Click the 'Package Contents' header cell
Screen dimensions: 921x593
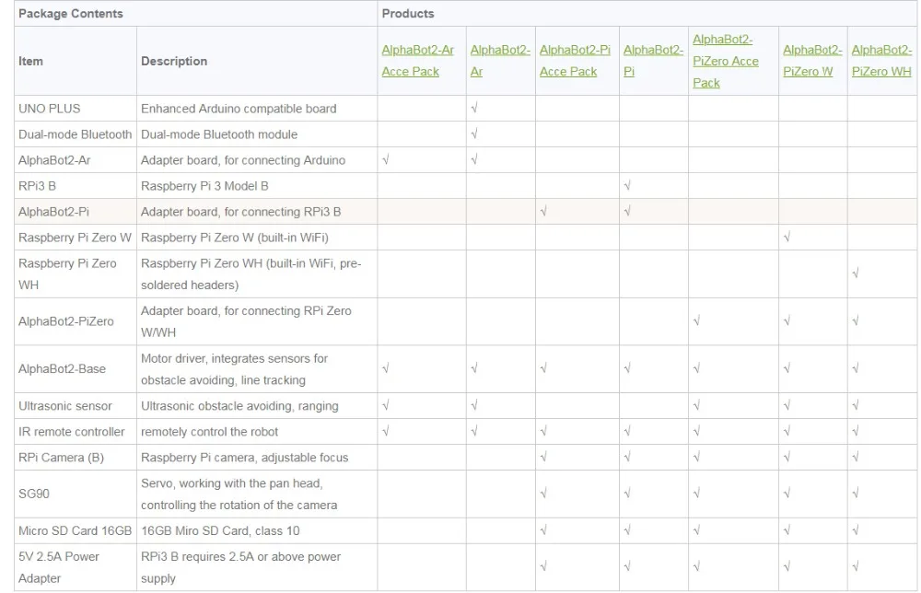(x=195, y=14)
